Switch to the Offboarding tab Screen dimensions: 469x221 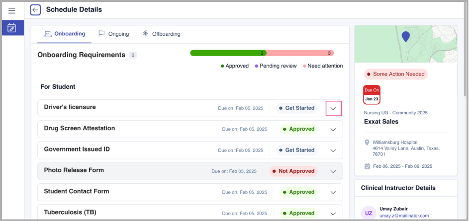tap(161, 34)
